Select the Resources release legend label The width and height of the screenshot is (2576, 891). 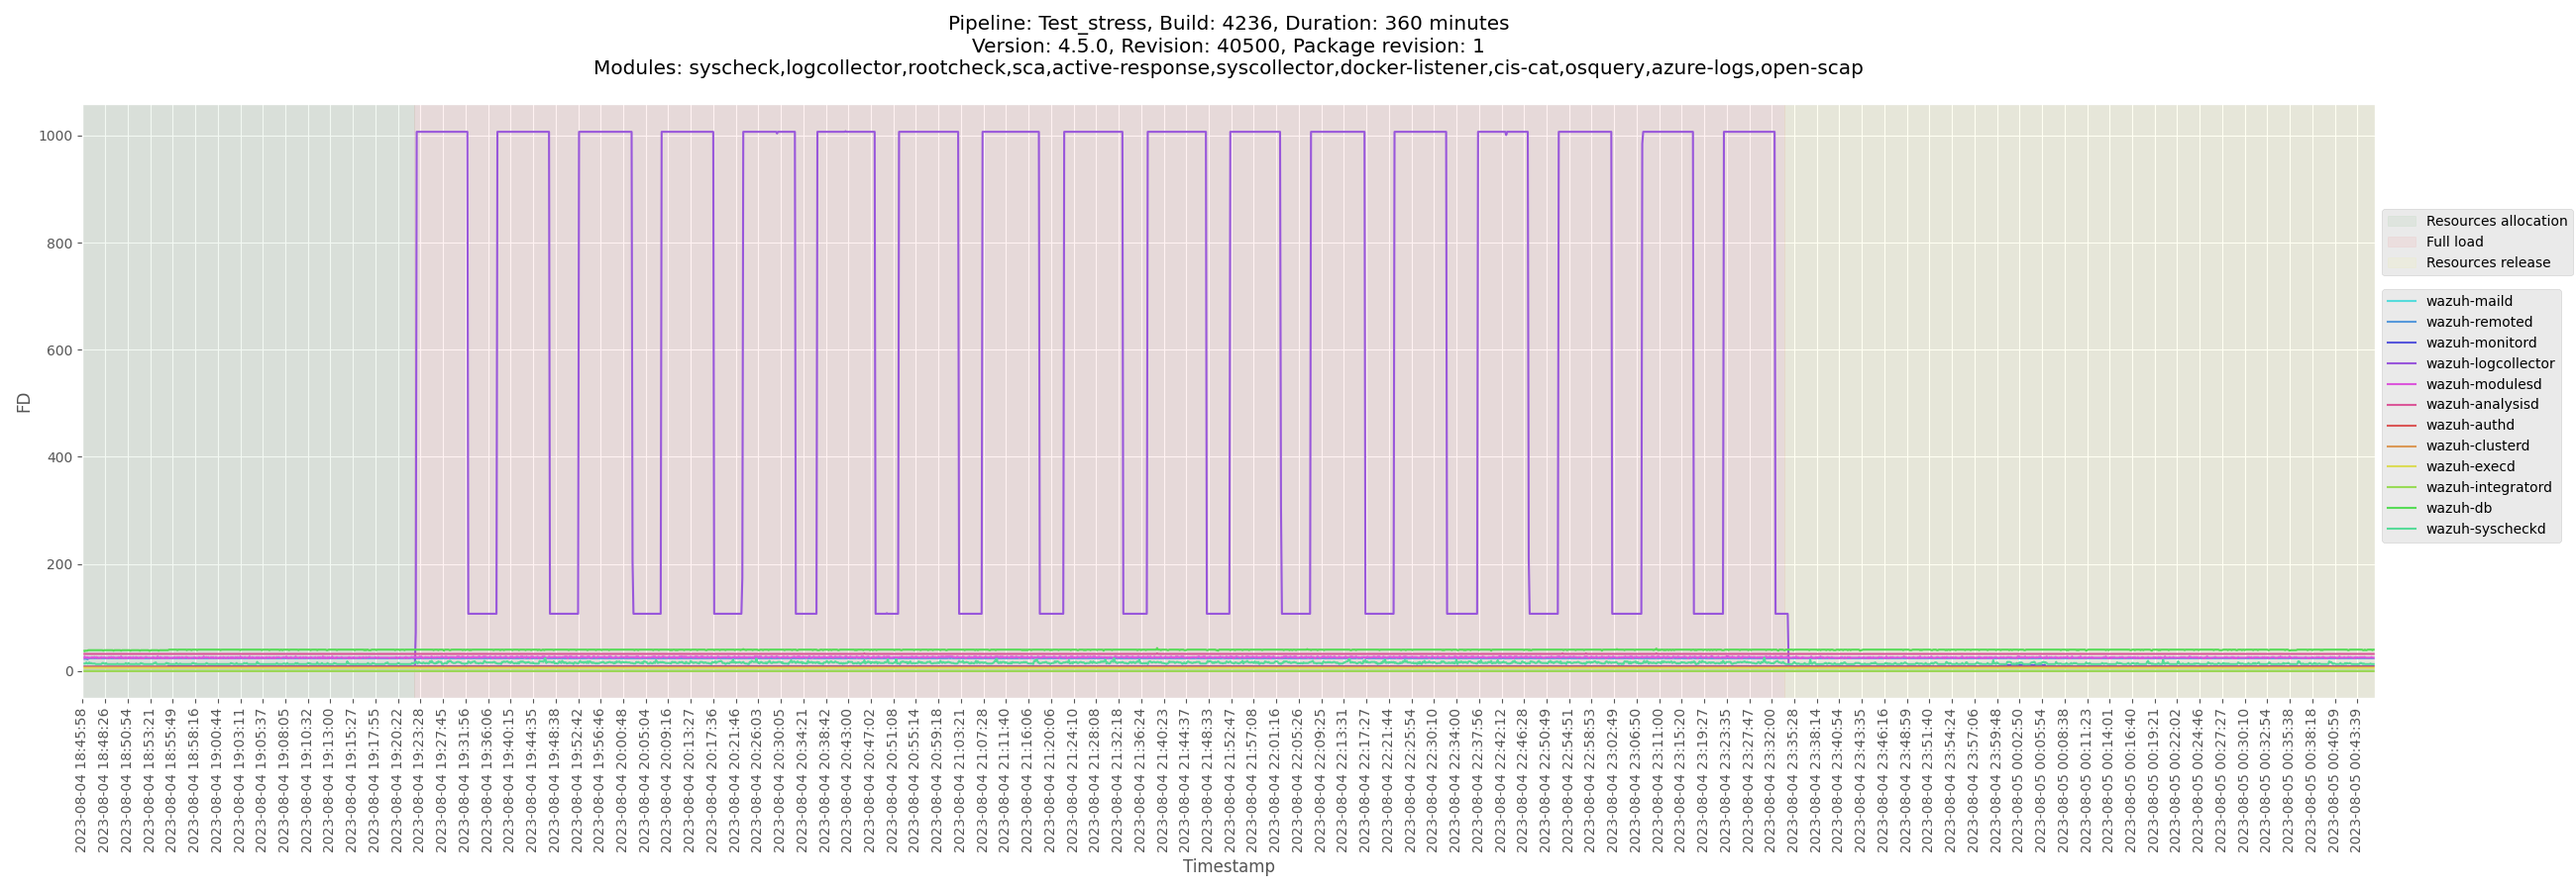coord(2487,262)
